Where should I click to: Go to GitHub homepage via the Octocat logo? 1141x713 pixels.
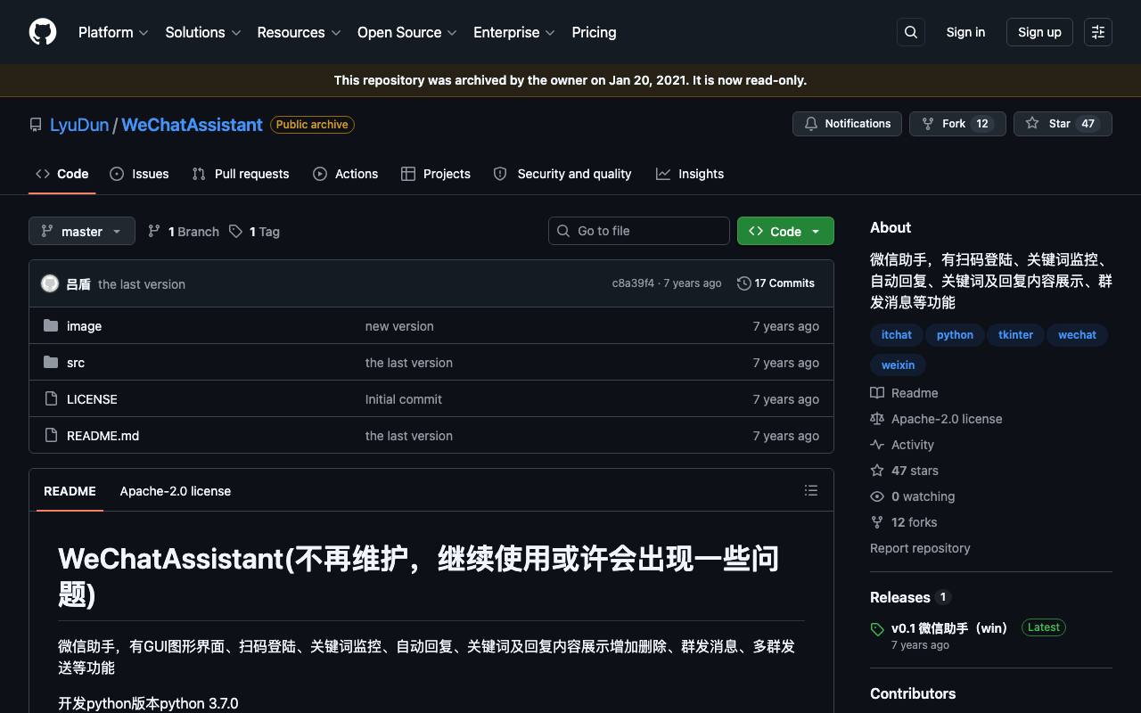pos(43,32)
